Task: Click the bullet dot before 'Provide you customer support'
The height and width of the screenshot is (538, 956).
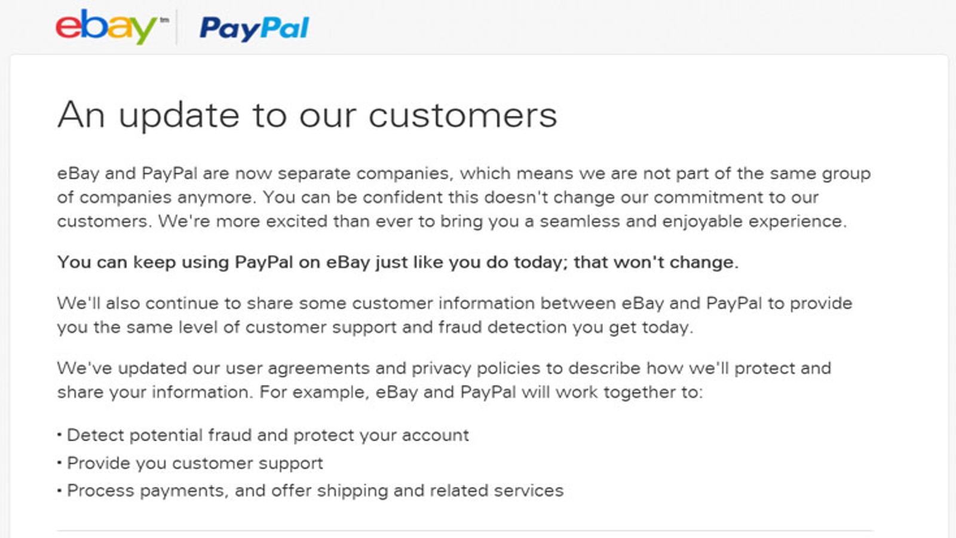Action: (x=59, y=463)
